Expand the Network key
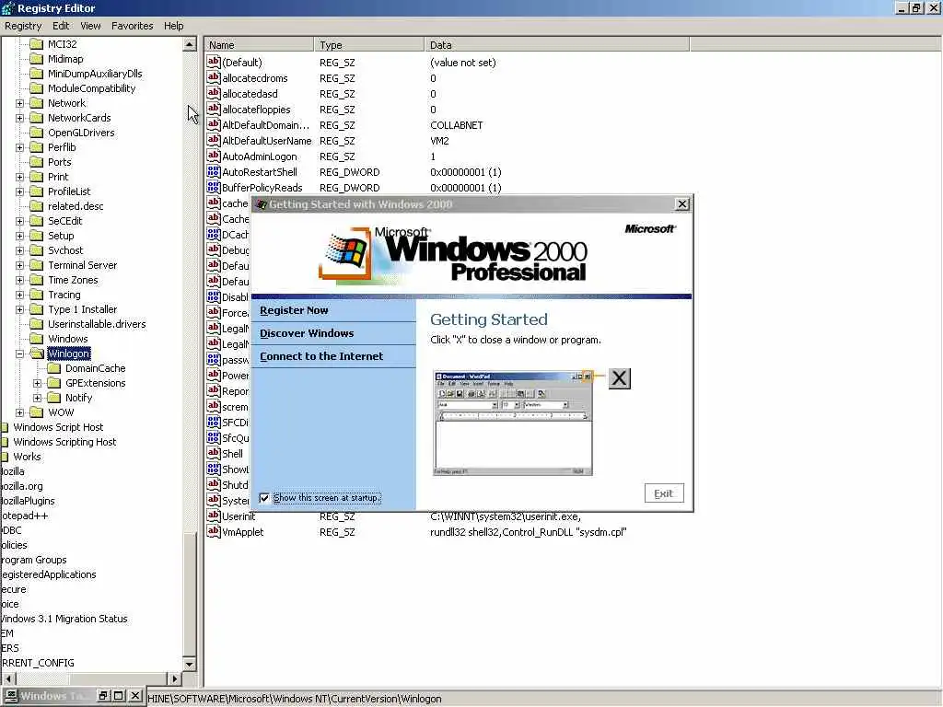The image size is (943, 707). coord(20,103)
